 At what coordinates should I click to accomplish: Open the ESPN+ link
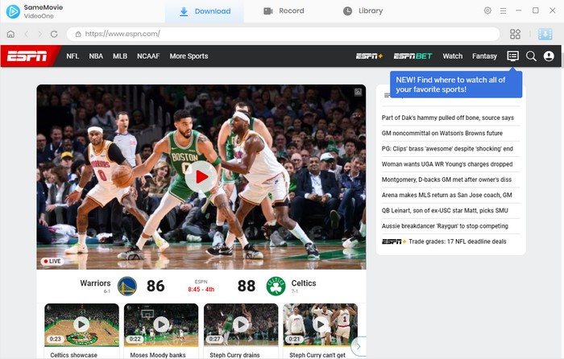369,56
